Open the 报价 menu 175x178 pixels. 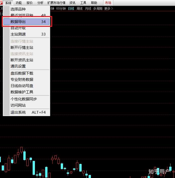[29, 3]
